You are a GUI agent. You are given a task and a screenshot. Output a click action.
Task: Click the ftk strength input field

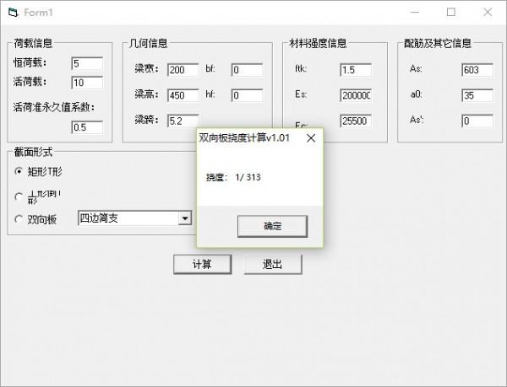pos(355,69)
